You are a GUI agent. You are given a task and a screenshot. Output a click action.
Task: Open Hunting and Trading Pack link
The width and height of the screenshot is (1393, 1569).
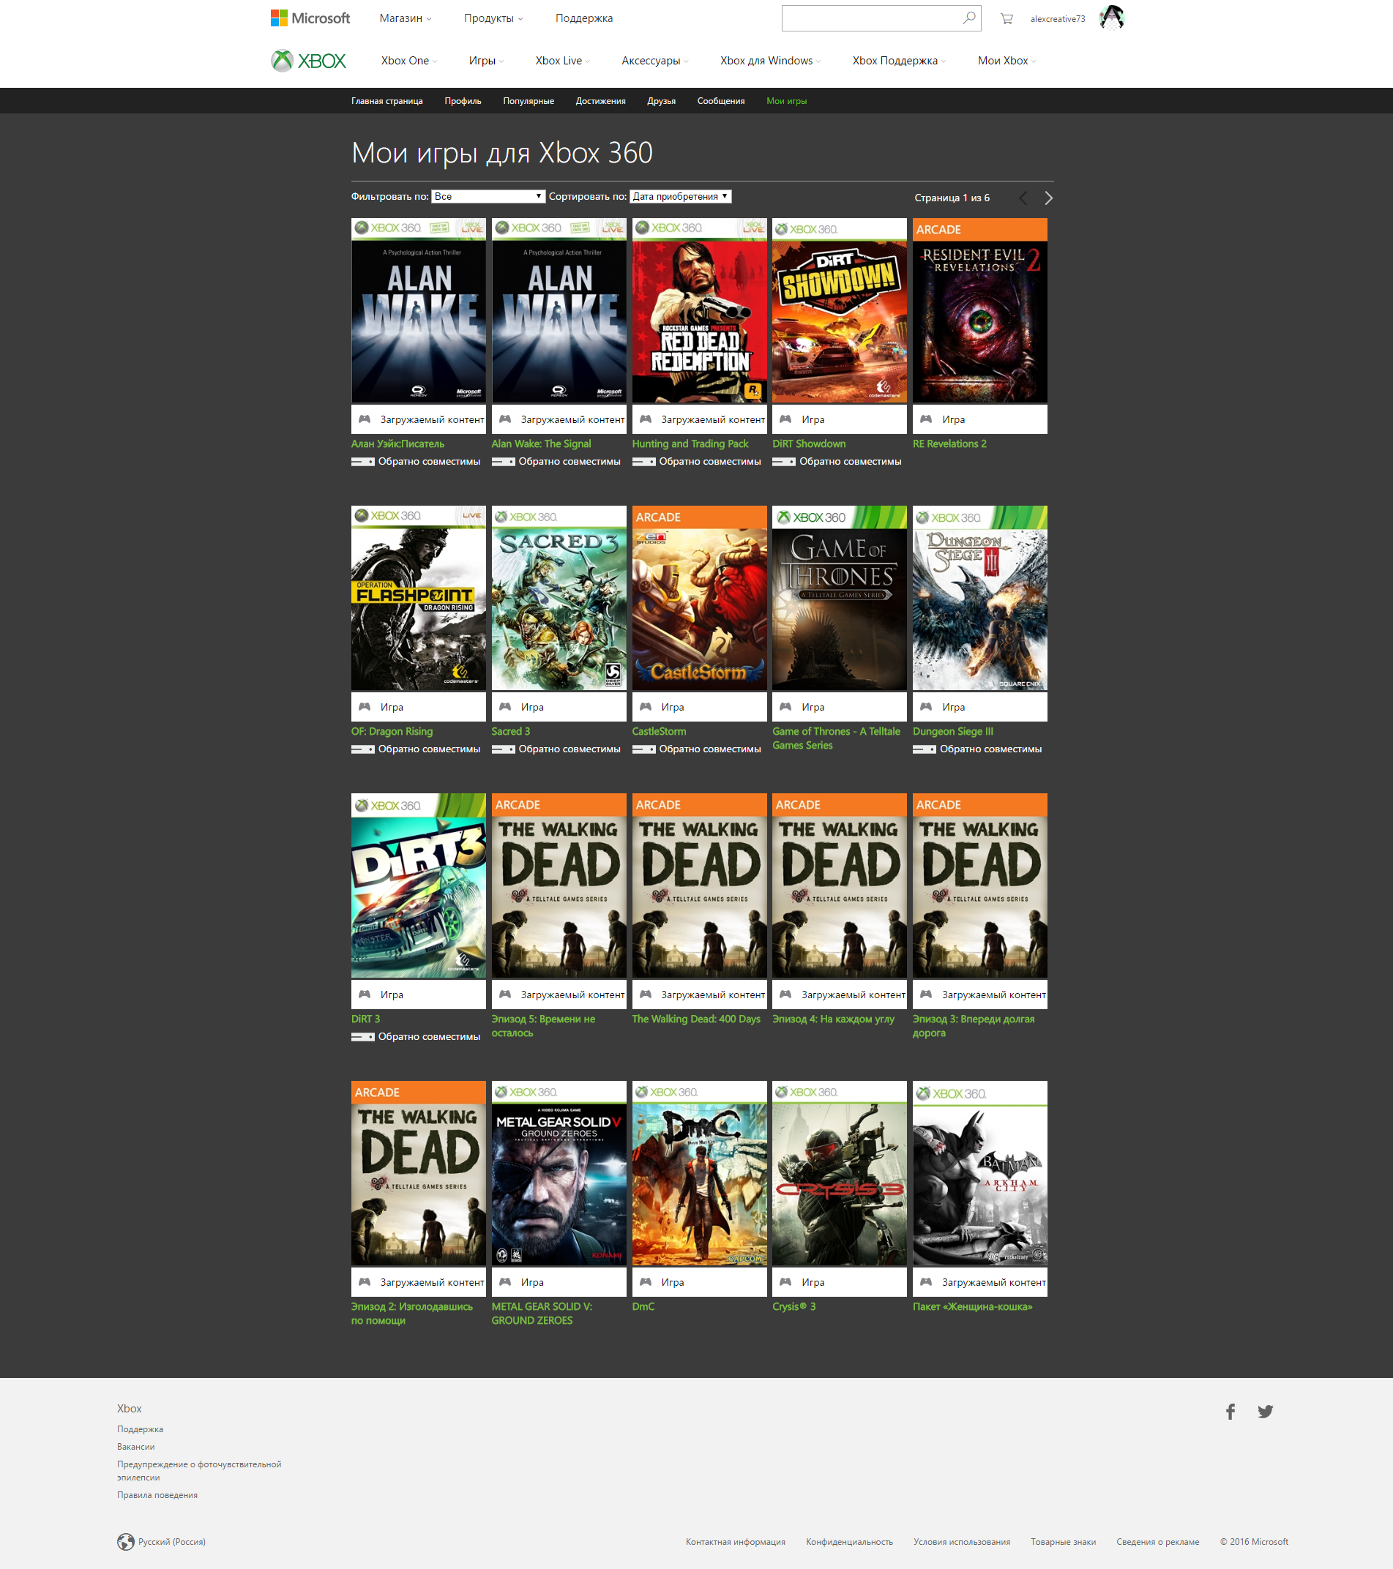tap(690, 443)
